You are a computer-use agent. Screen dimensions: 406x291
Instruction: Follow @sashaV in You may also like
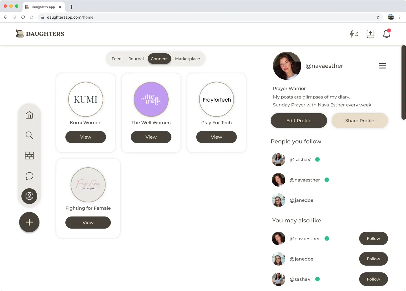click(x=373, y=279)
